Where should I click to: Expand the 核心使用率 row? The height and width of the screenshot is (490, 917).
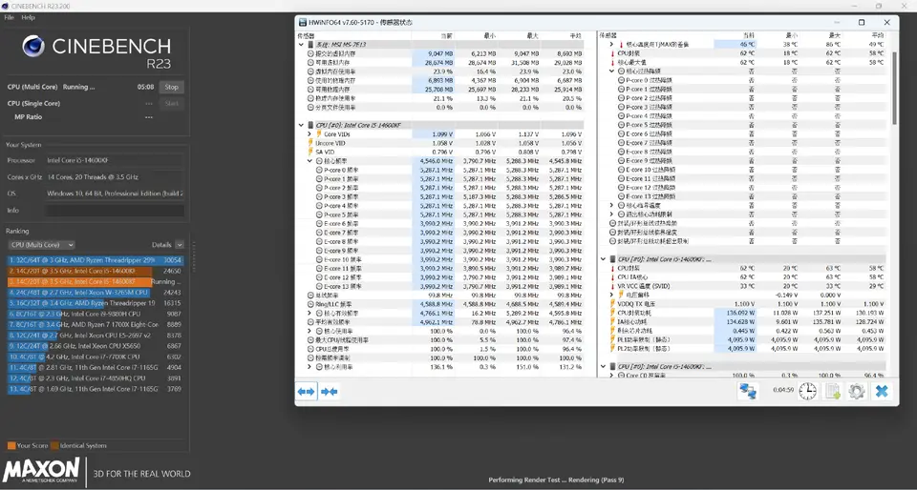[x=309, y=331]
